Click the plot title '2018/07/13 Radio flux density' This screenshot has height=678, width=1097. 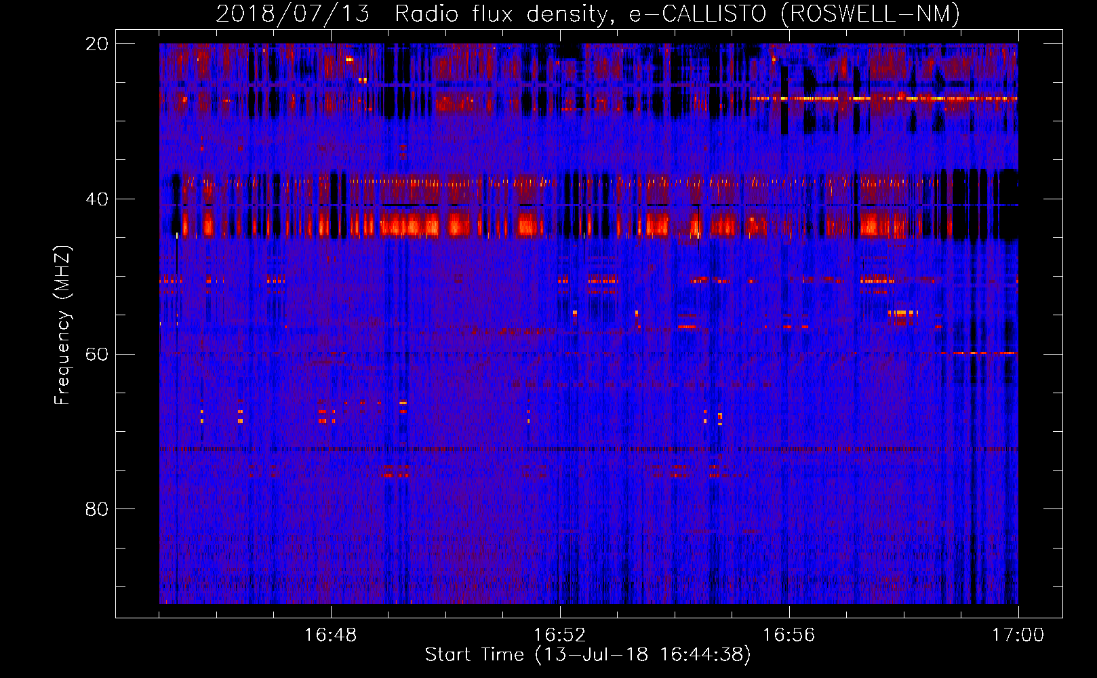(587, 14)
